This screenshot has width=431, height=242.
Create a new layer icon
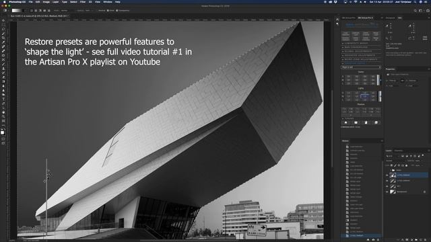[420, 239]
